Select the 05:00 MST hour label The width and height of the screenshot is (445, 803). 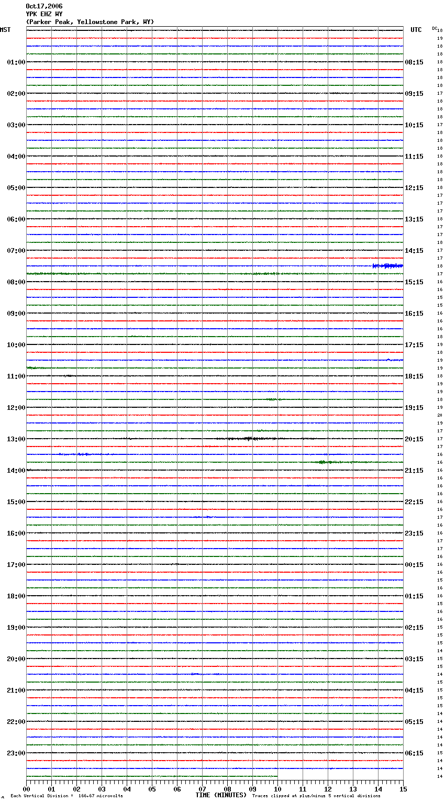tap(16, 188)
